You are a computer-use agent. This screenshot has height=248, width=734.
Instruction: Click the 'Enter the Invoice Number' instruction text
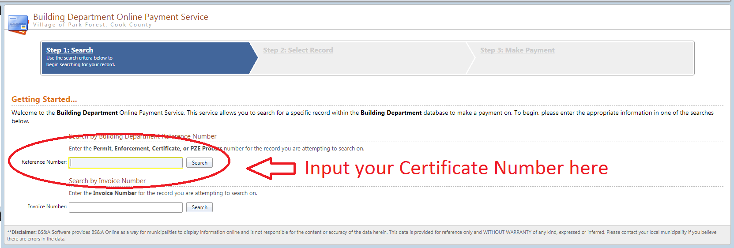(x=163, y=193)
